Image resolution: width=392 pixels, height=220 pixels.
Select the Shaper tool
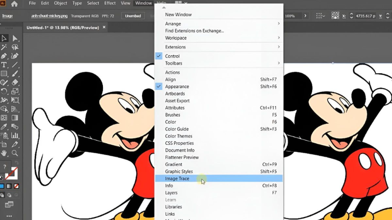4,82
